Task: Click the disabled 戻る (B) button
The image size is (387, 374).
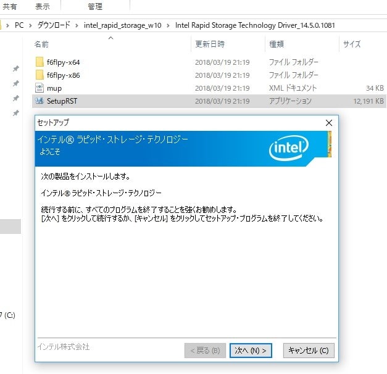Action: [205, 351]
